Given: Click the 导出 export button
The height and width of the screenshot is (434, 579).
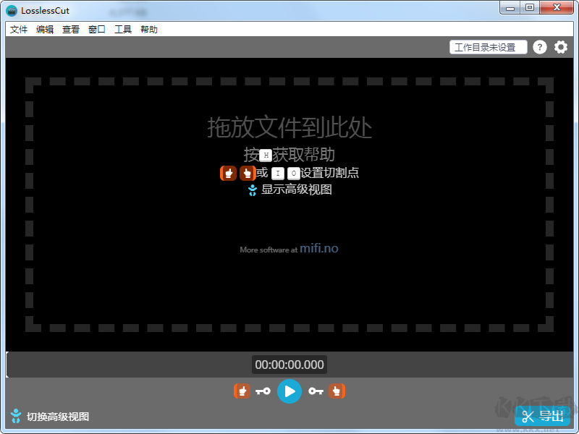Looking at the screenshot, I should [x=543, y=416].
